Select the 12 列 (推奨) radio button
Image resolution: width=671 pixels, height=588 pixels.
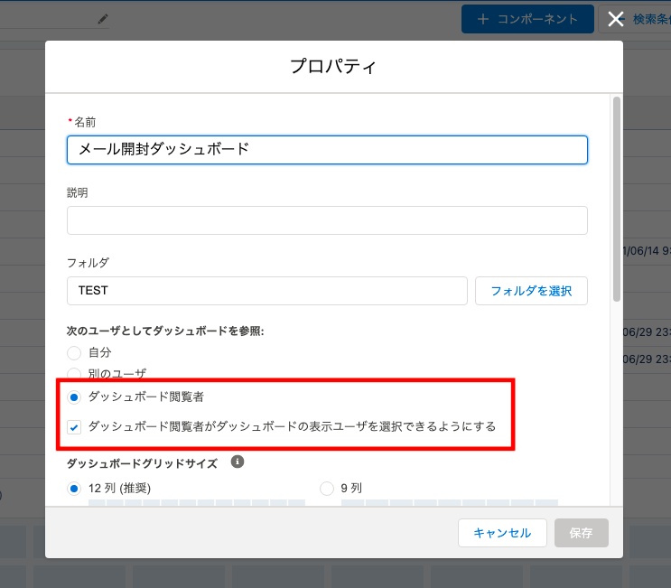(74, 489)
